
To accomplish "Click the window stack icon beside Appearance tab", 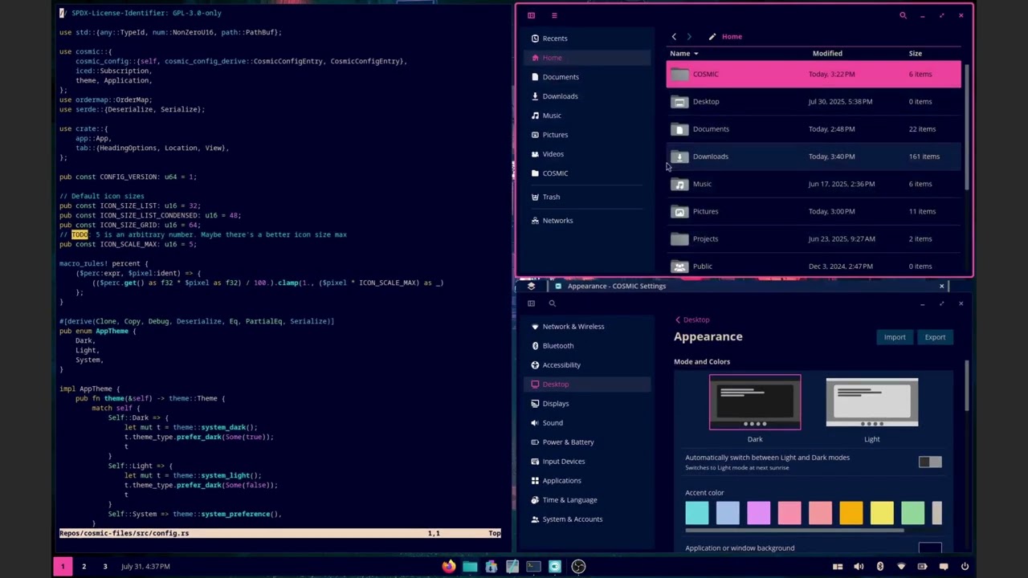I will (x=531, y=286).
